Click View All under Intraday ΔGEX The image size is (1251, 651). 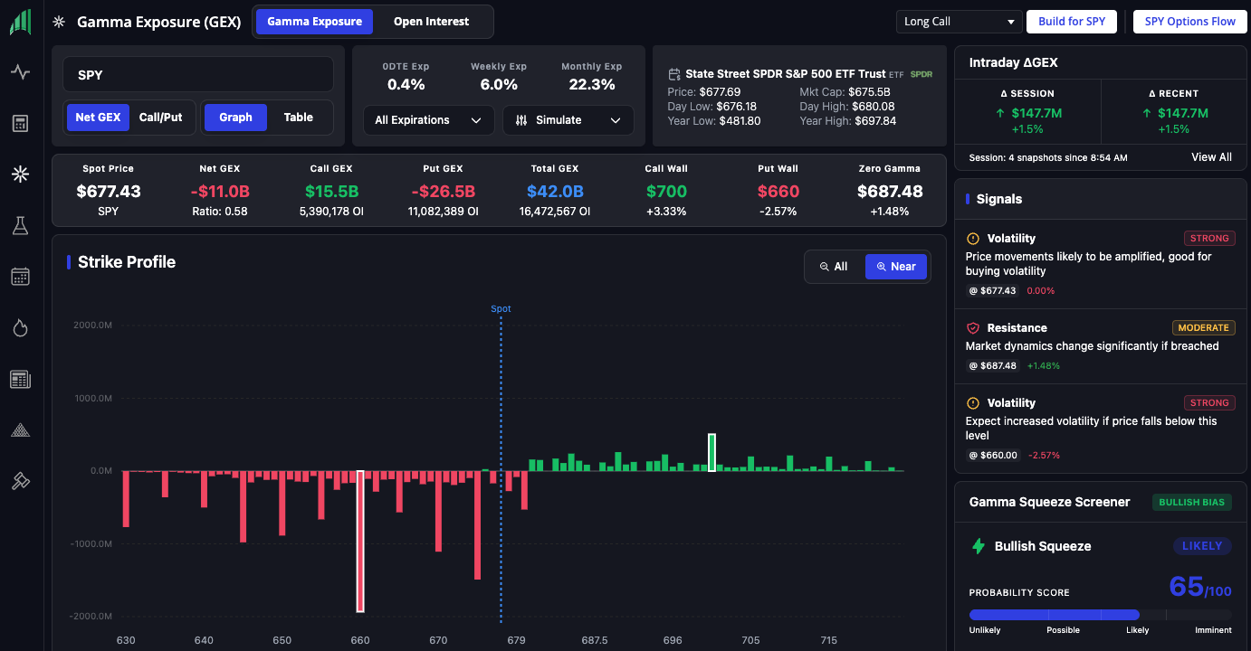tap(1211, 156)
